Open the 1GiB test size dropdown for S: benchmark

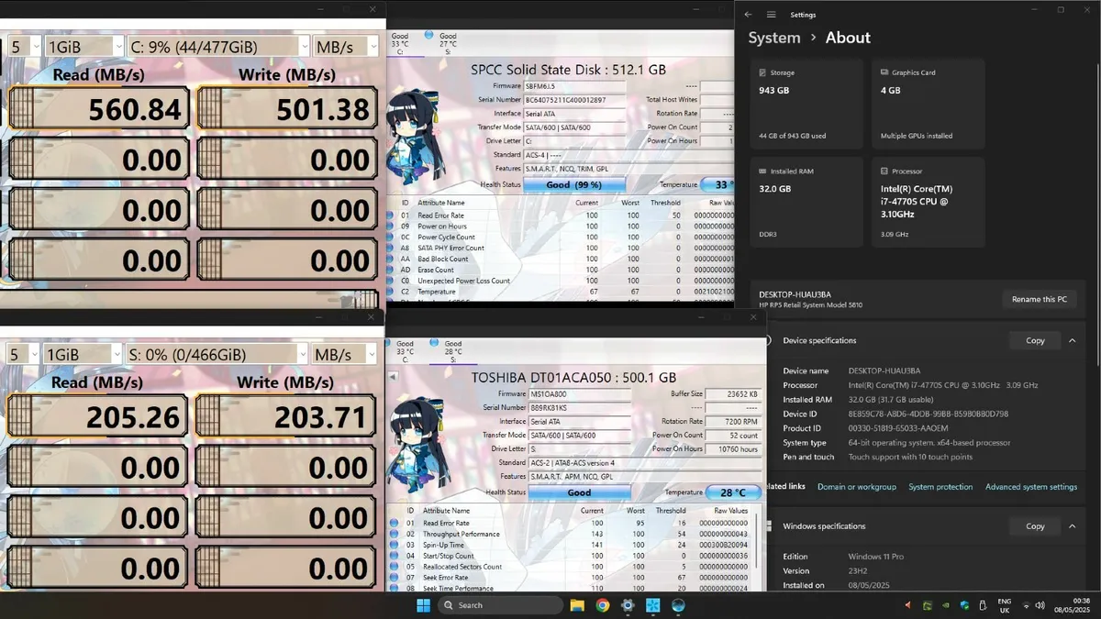(x=83, y=354)
